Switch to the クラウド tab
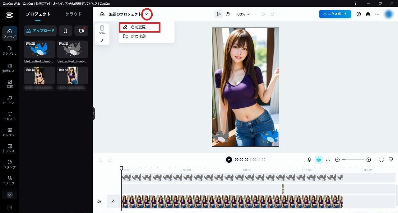The height and width of the screenshot is (213, 398). pos(73,14)
